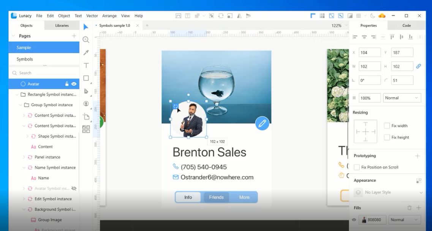Align selection to right edges
Image resolution: width=432 pixels, height=231 pixels.
[x=373, y=37]
